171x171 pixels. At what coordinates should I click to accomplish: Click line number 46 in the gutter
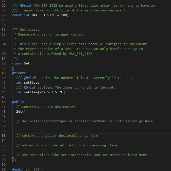(x=4, y=102)
